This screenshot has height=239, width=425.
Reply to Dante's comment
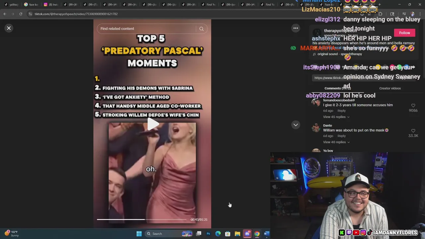pos(341,136)
